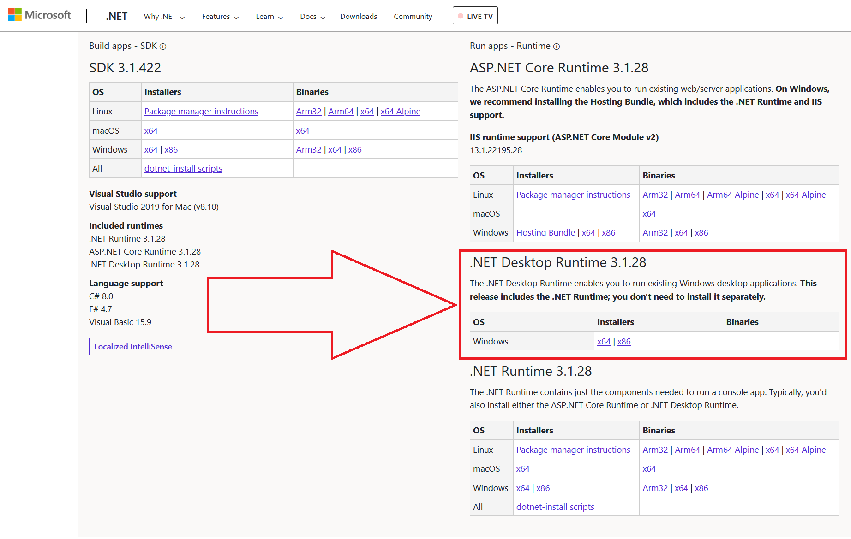Download .NET Runtime Windows x64 installer

point(523,488)
